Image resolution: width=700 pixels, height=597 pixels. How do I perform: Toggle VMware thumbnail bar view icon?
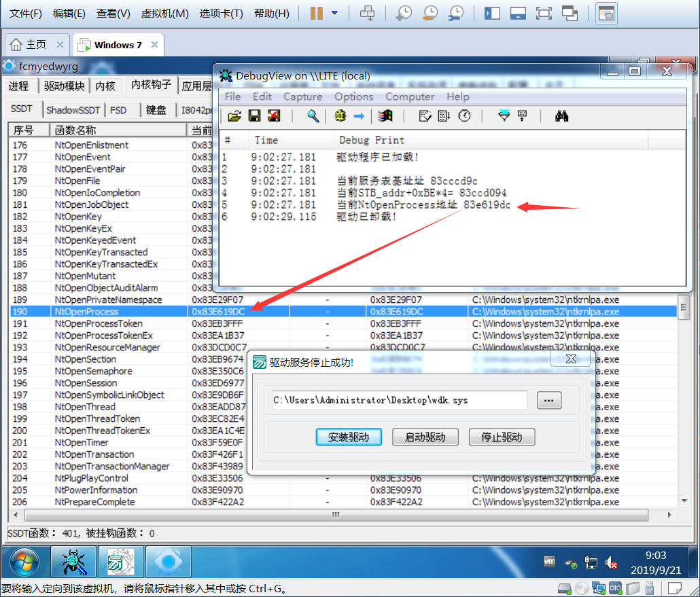tap(518, 14)
